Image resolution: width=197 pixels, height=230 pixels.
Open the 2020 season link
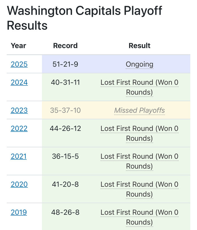pyautogui.click(x=19, y=184)
